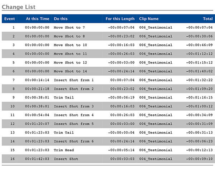
Task: Click time 00:01:23:03 in event 15 row
Action: tap(37, 150)
